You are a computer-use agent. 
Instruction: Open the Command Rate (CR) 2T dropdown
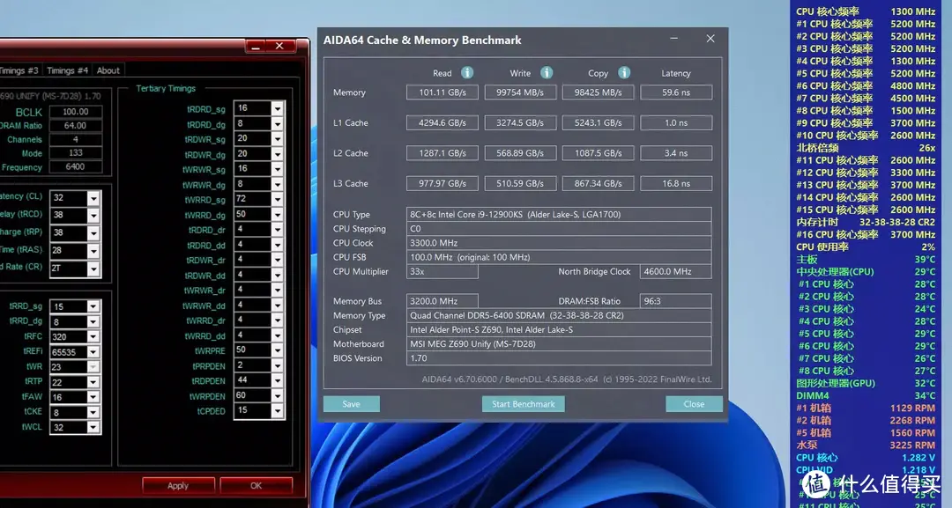tap(93, 269)
